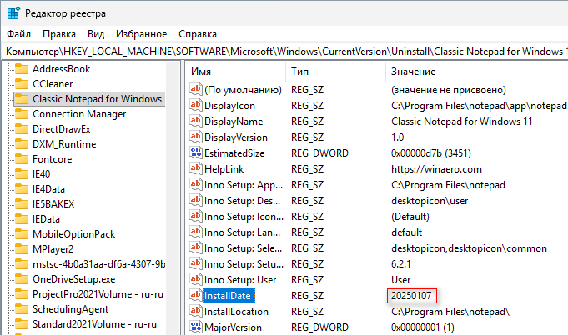Screen dimensions: 568x335
Task: Click the 20250107 install date data
Action: (411, 296)
